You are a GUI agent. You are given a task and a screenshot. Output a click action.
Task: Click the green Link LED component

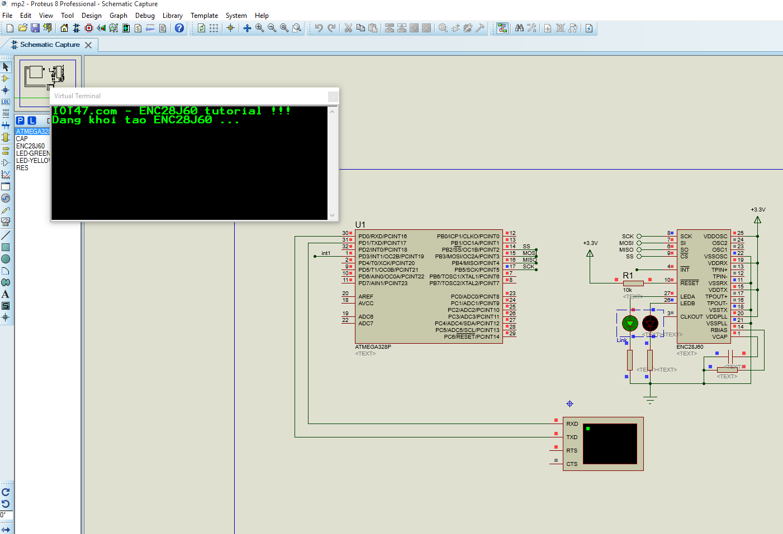point(630,323)
